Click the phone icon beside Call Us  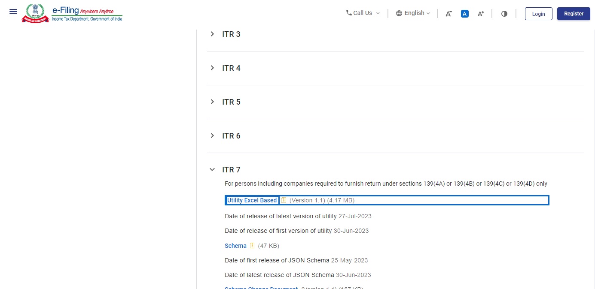[x=349, y=12]
